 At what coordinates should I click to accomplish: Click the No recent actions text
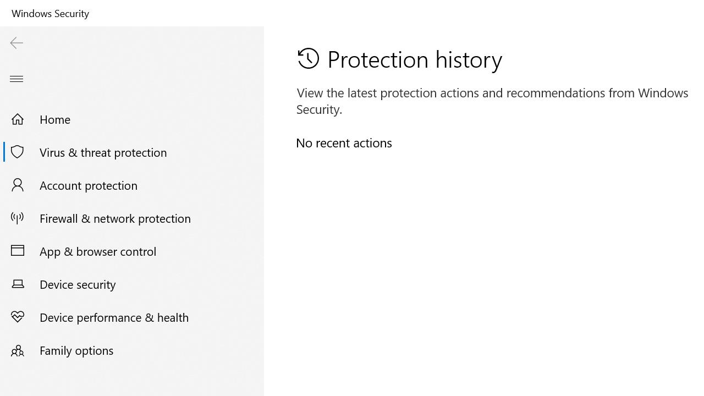(x=344, y=143)
